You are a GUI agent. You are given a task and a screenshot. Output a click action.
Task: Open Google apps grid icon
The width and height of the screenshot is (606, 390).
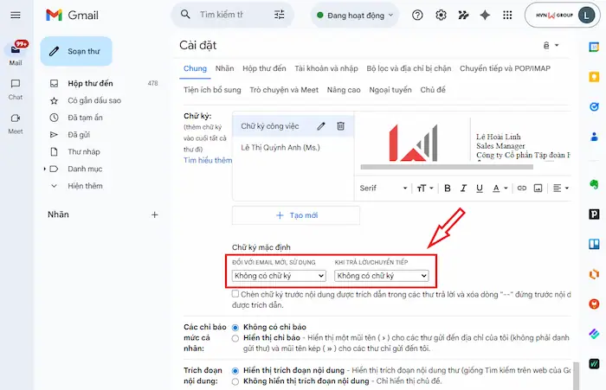point(508,15)
